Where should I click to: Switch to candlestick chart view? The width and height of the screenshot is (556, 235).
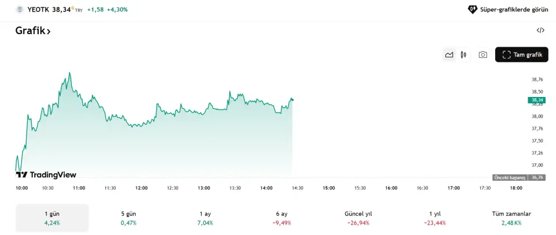(463, 55)
